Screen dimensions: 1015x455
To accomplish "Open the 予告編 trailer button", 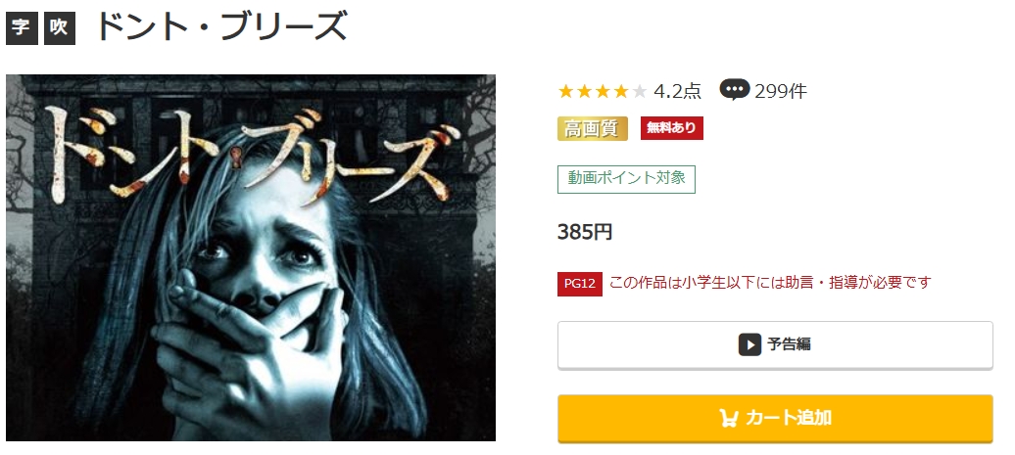I will pos(775,345).
